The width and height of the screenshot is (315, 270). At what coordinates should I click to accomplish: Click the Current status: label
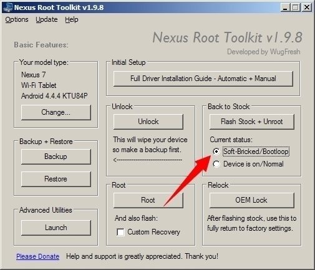pyautogui.click(x=231, y=140)
